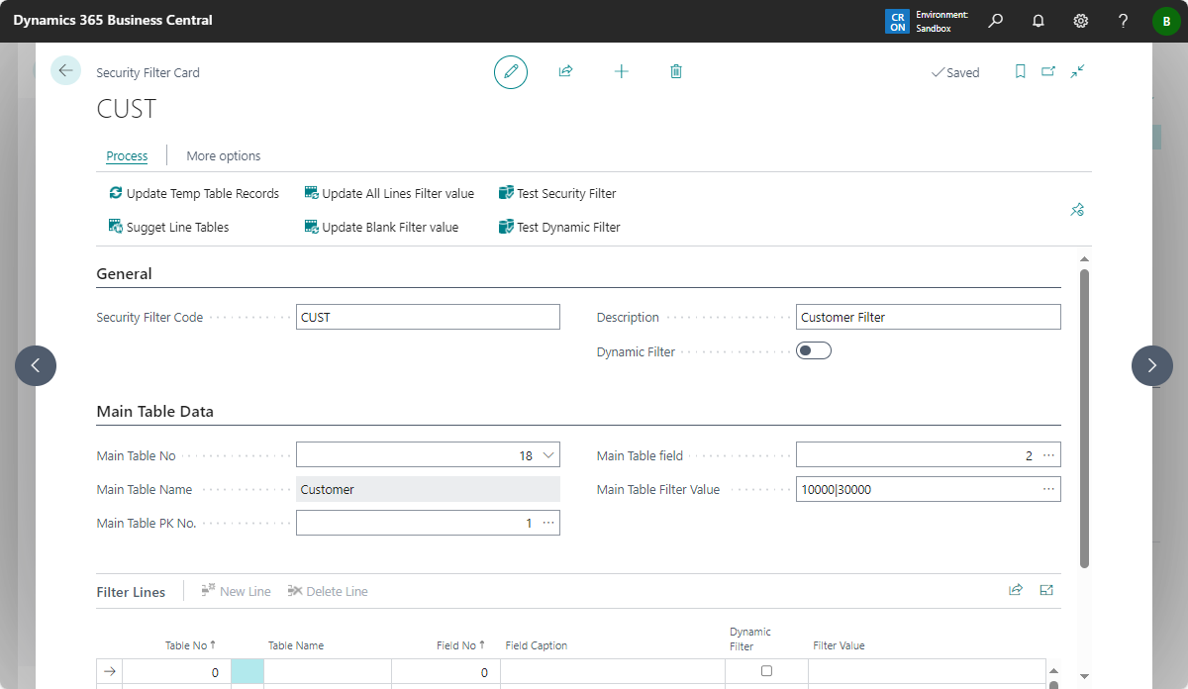Collapse page with shrink arrows icon
Viewport: 1188px width, 689px height.
[1077, 71]
